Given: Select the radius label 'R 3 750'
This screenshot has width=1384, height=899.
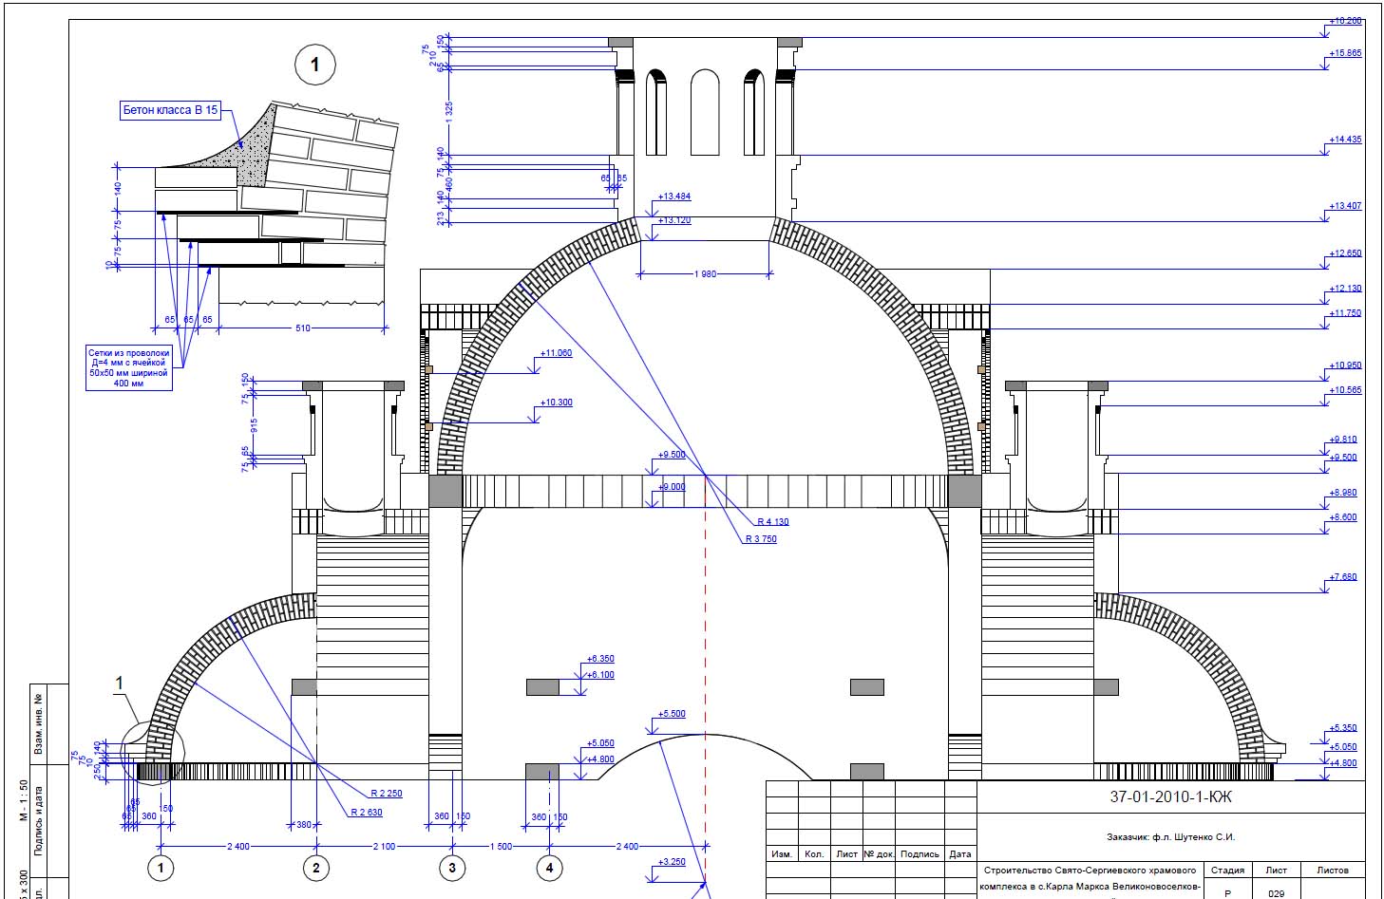Looking at the screenshot, I should 761,539.
